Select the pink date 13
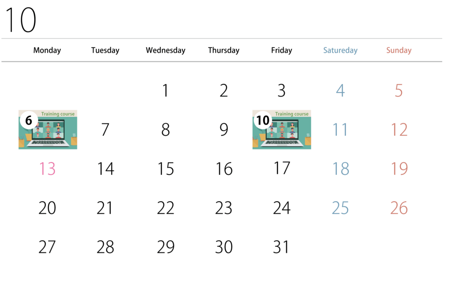 [47, 169]
